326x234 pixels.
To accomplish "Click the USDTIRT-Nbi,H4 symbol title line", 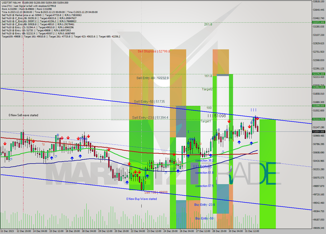I will 35,3.
